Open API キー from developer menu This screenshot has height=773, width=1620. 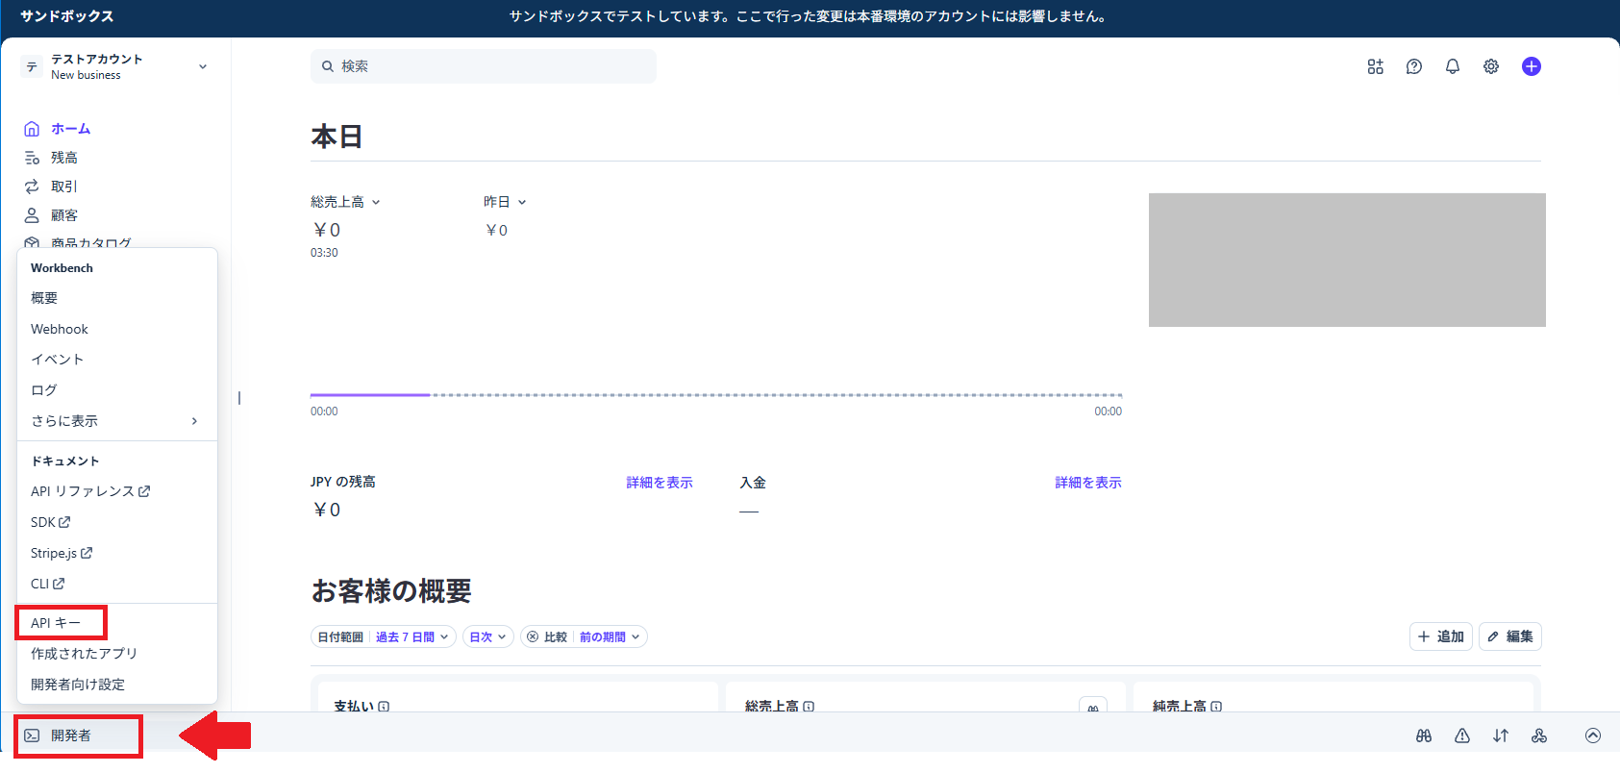tap(56, 623)
